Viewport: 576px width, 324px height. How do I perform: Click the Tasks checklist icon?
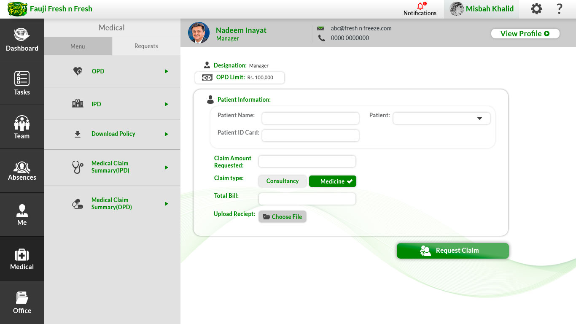[22, 79]
